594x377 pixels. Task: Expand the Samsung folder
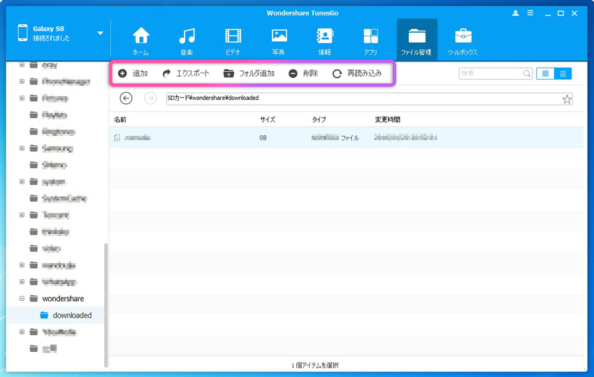click(x=22, y=148)
